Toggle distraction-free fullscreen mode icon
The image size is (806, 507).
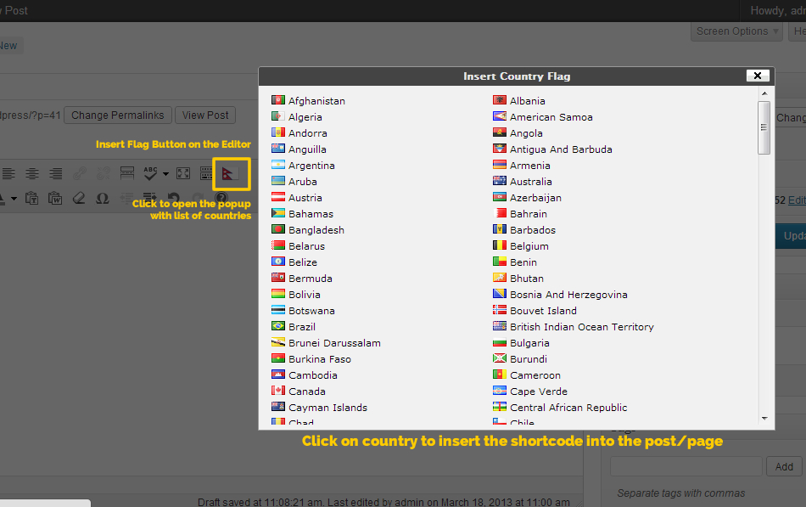click(x=183, y=173)
